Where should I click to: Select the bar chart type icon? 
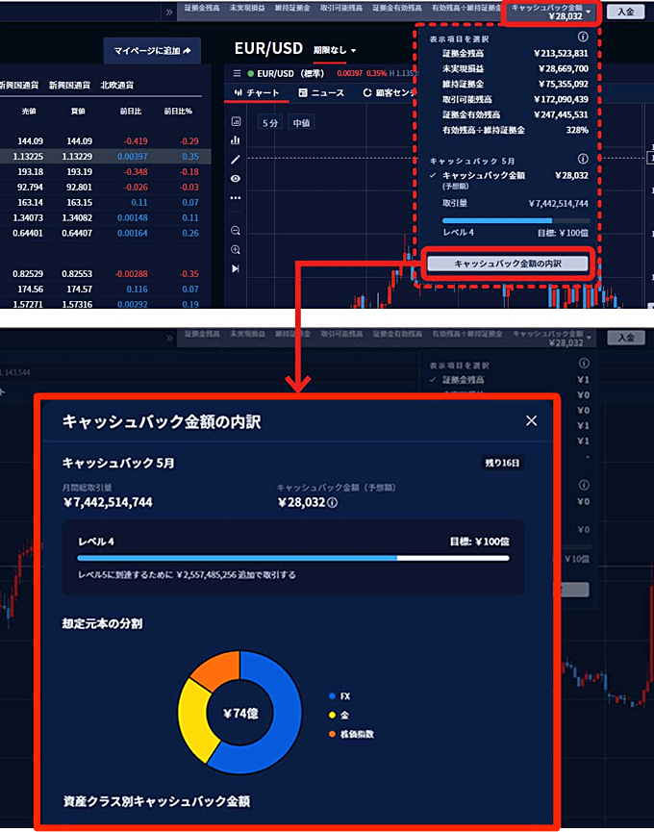236,140
